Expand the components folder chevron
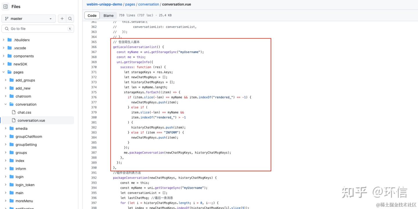 pyautogui.click(x=3, y=55)
